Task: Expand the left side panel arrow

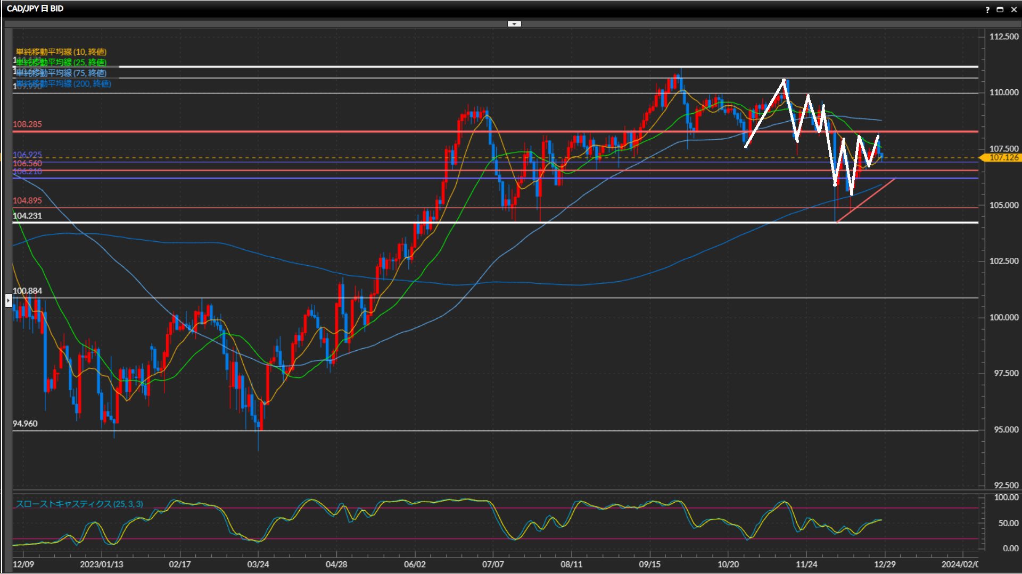Action: tap(9, 301)
